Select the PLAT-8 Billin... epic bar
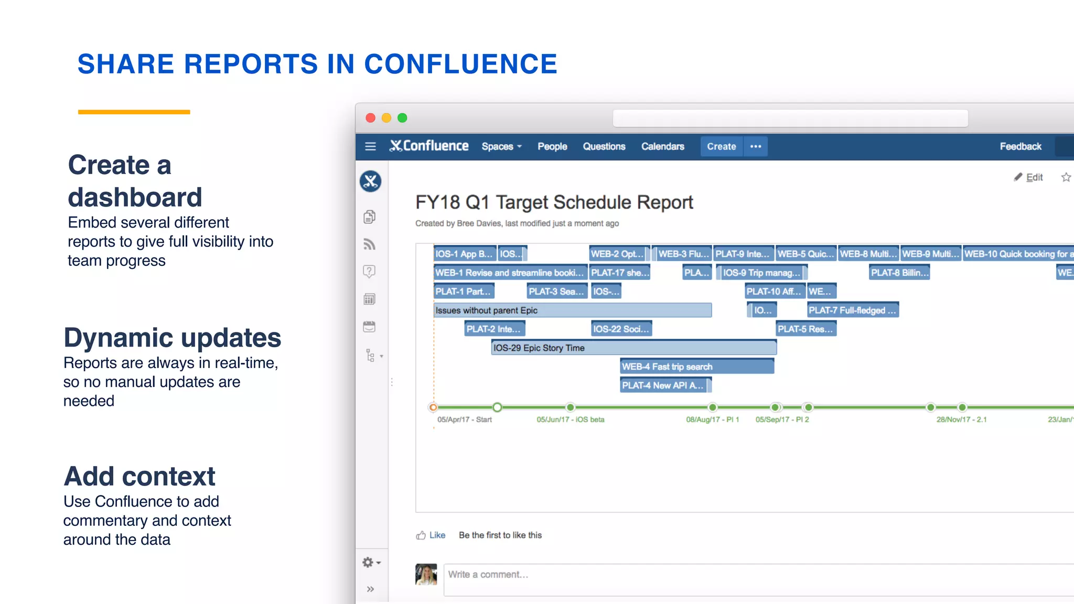The image size is (1074, 604). coord(899,273)
